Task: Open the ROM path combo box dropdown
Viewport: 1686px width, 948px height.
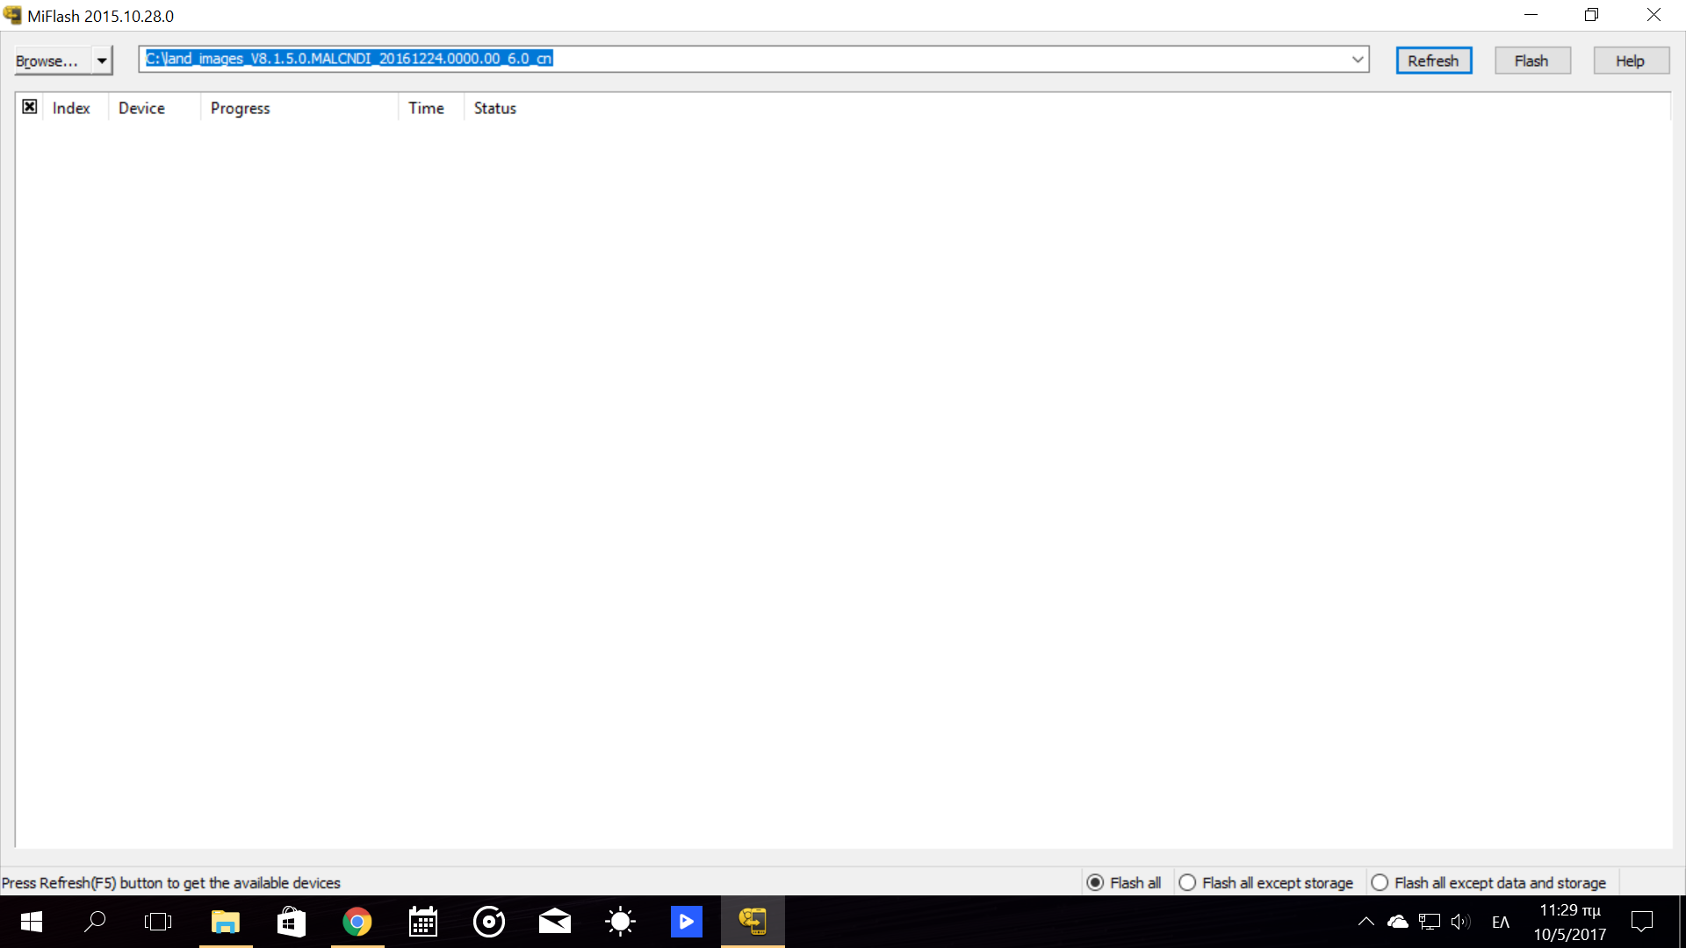Action: (x=1358, y=59)
